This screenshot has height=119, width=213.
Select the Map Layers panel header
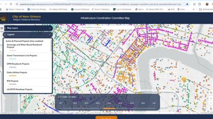[28, 28]
